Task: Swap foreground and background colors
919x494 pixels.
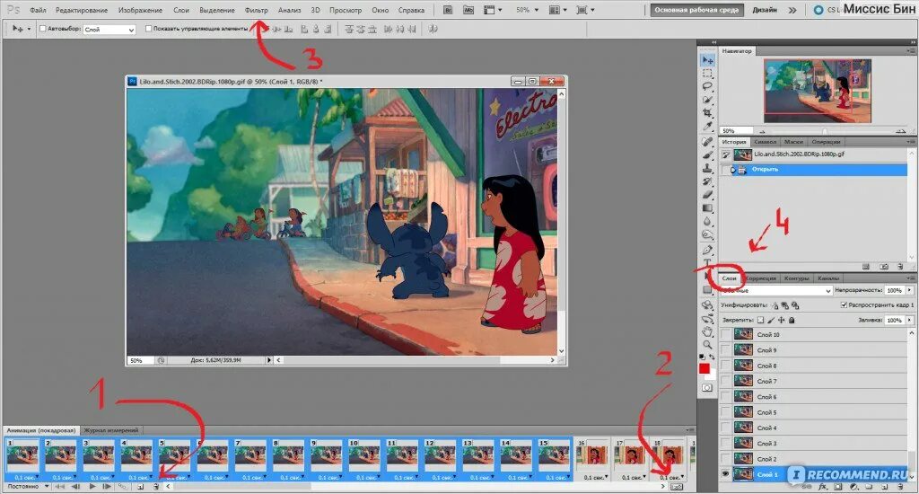Action: pyautogui.click(x=712, y=356)
